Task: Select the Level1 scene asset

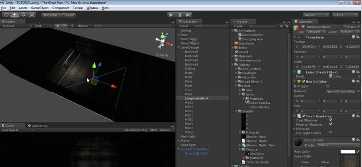Action: (x=241, y=52)
